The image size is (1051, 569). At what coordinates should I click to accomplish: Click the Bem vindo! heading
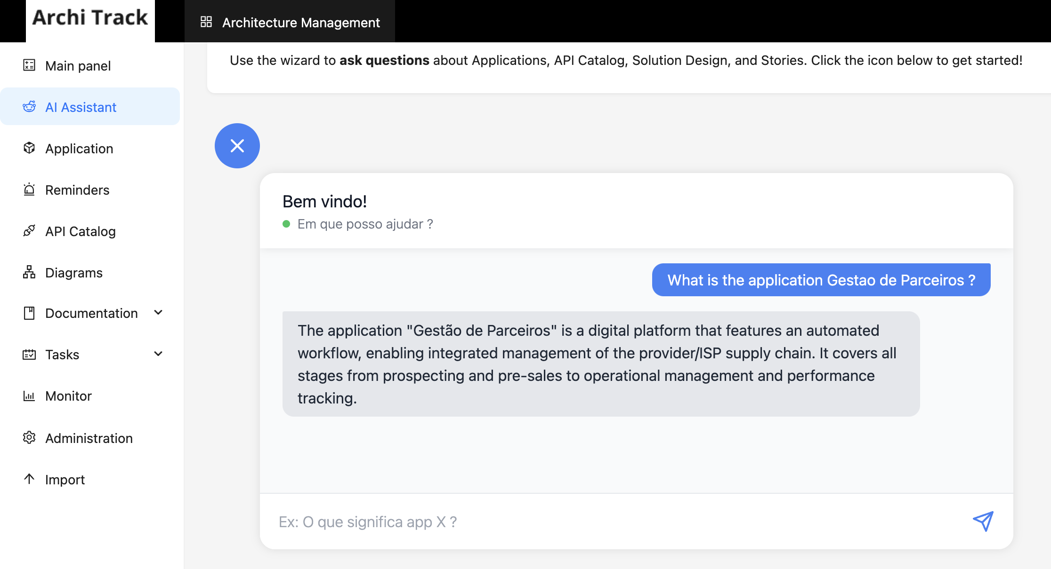[324, 201]
